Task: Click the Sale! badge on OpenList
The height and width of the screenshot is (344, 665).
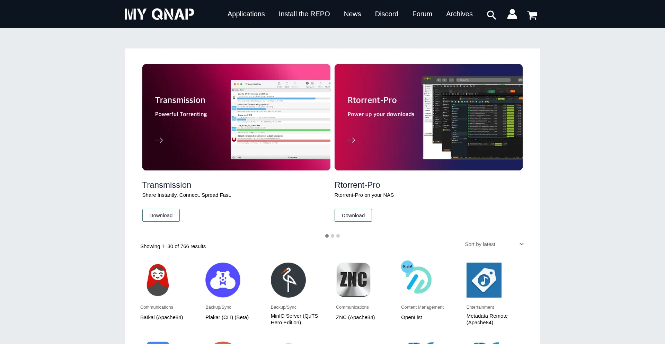Action: click(x=407, y=266)
